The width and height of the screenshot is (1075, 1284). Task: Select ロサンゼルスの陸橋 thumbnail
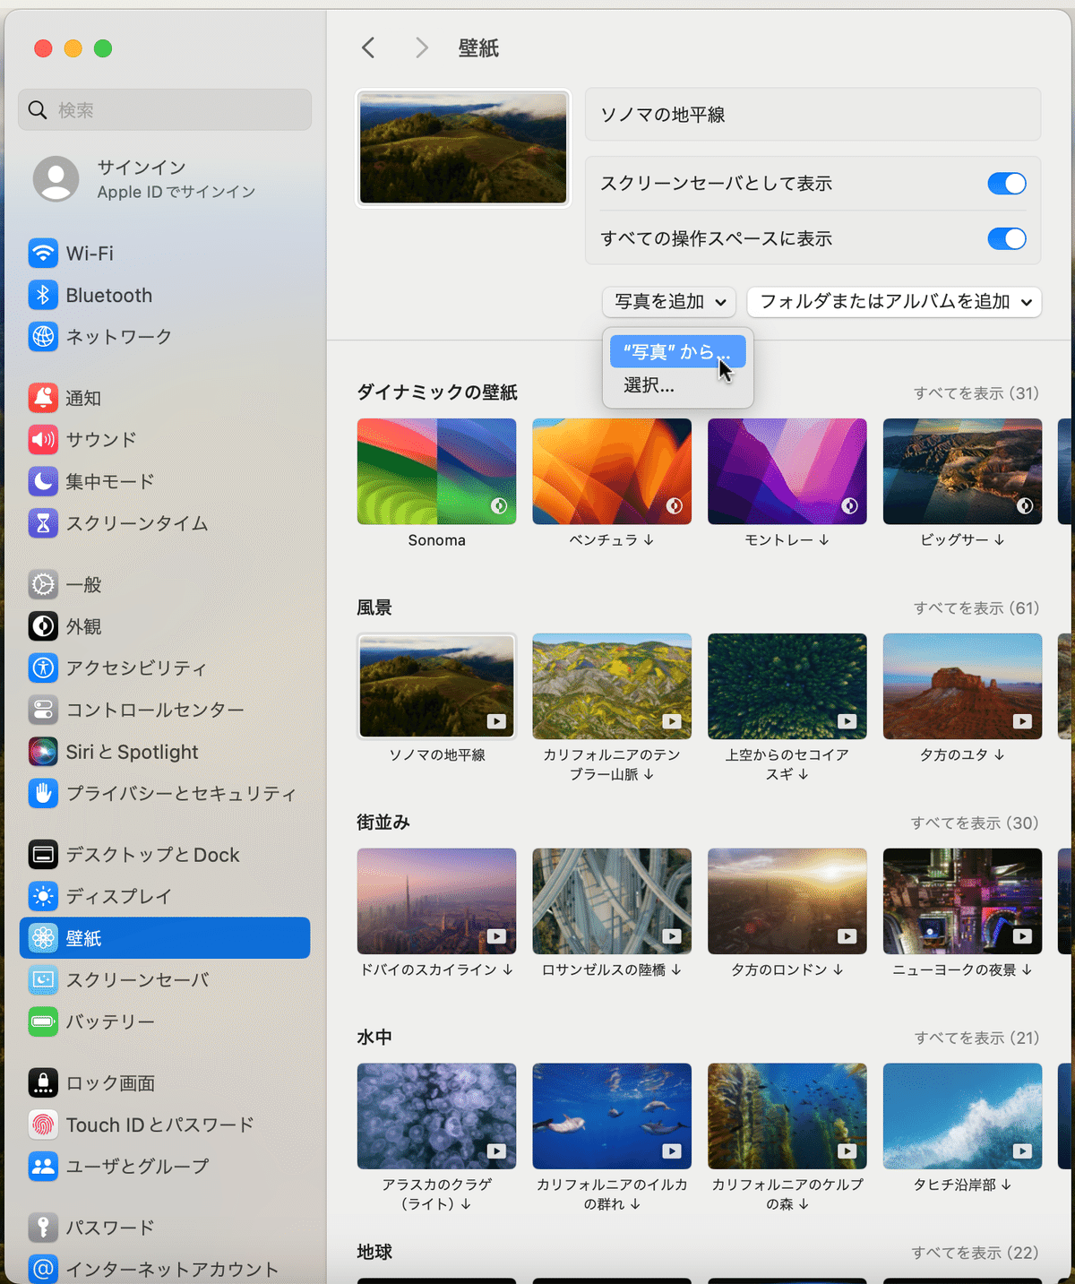[x=612, y=901]
